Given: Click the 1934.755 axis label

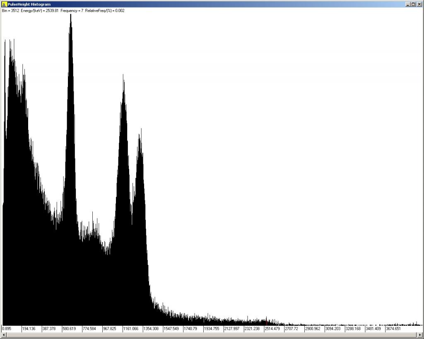Looking at the screenshot, I should click(211, 329).
